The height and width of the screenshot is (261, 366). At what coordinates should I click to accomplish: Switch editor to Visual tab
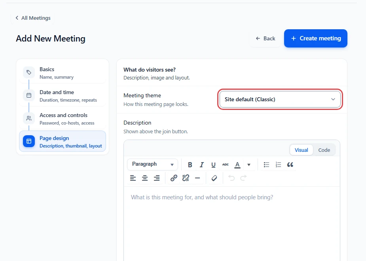click(x=302, y=150)
